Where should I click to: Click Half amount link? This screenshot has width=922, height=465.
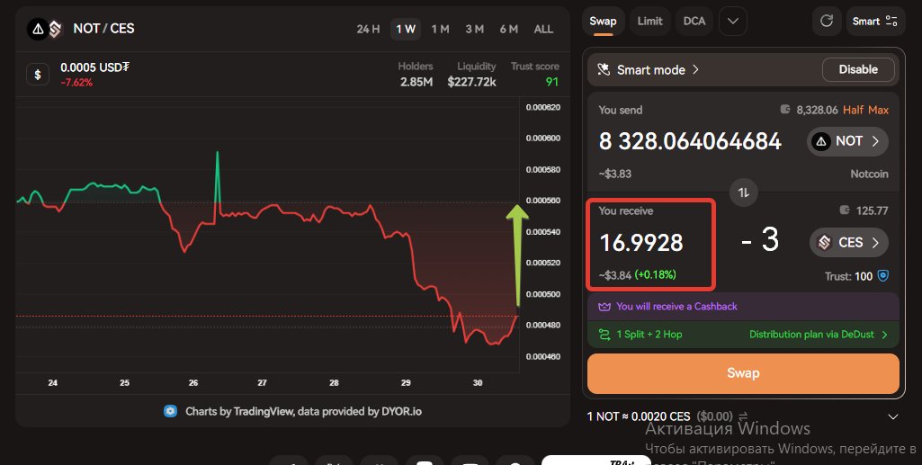coord(854,110)
